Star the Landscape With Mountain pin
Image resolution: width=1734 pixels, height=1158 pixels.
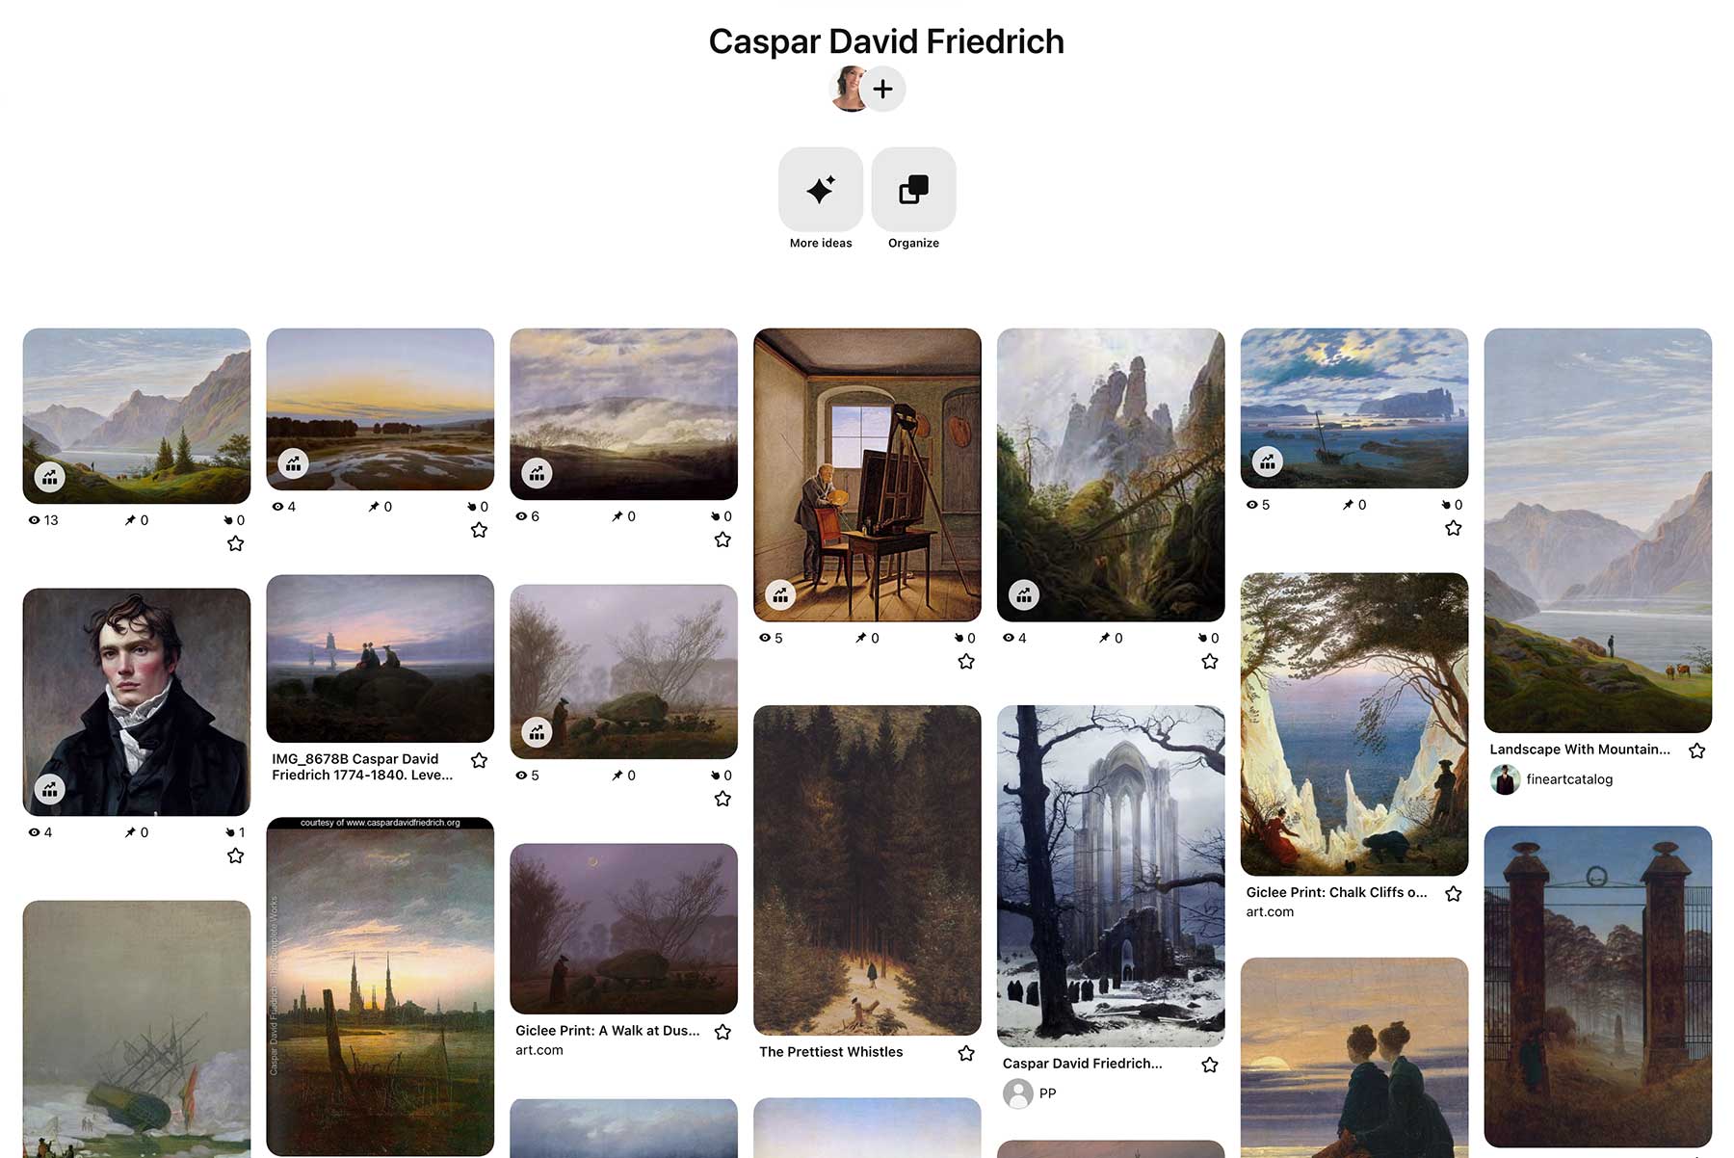click(x=1697, y=750)
